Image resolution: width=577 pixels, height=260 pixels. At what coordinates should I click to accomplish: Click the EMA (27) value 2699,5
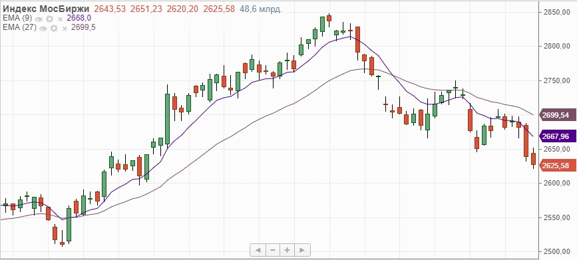pyautogui.click(x=83, y=27)
